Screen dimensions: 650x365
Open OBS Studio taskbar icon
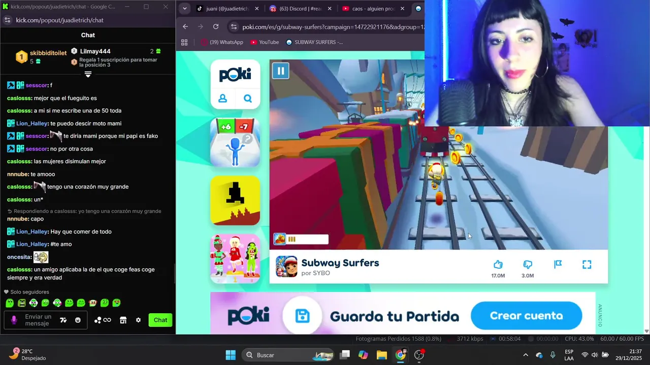[419, 355]
